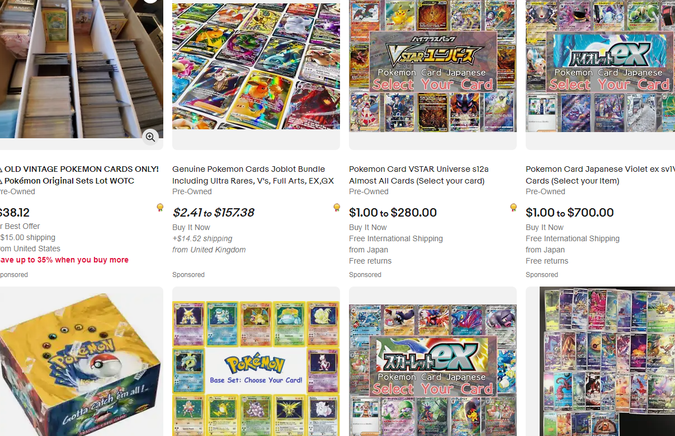Open the Base Set: Choose Your Card image

click(256, 368)
